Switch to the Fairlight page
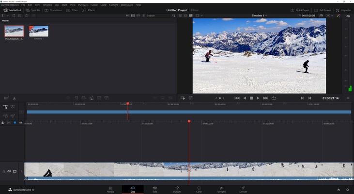 221,190
